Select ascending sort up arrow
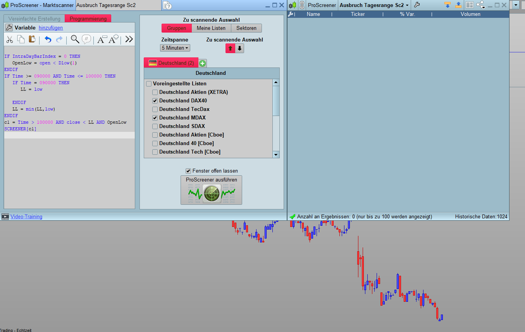This screenshot has height=332, width=525. coord(230,48)
